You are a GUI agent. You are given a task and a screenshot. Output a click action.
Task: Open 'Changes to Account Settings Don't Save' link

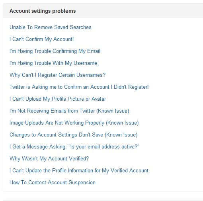[x=74, y=135]
